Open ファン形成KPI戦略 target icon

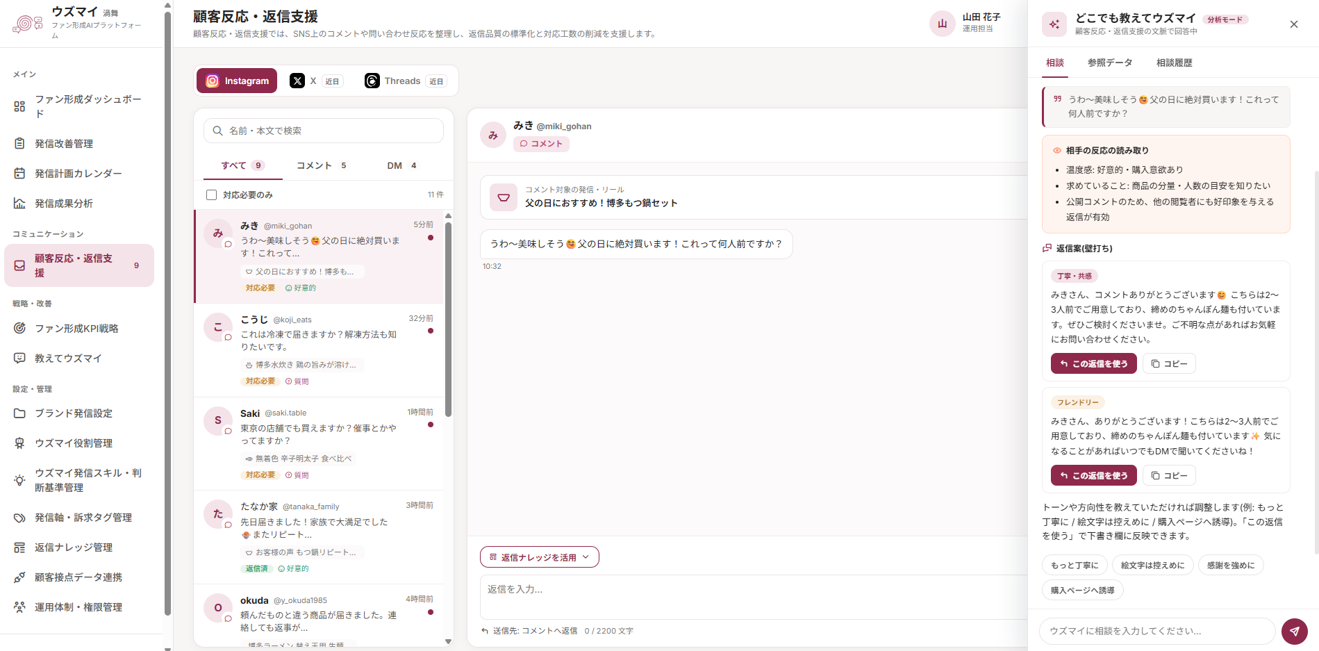pyautogui.click(x=19, y=329)
